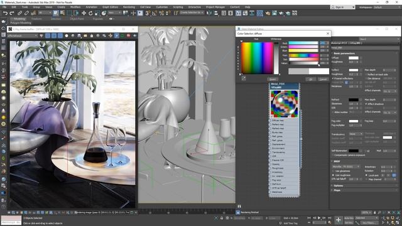
Task: Open the Translucency type dropdown
Action: click(356, 134)
